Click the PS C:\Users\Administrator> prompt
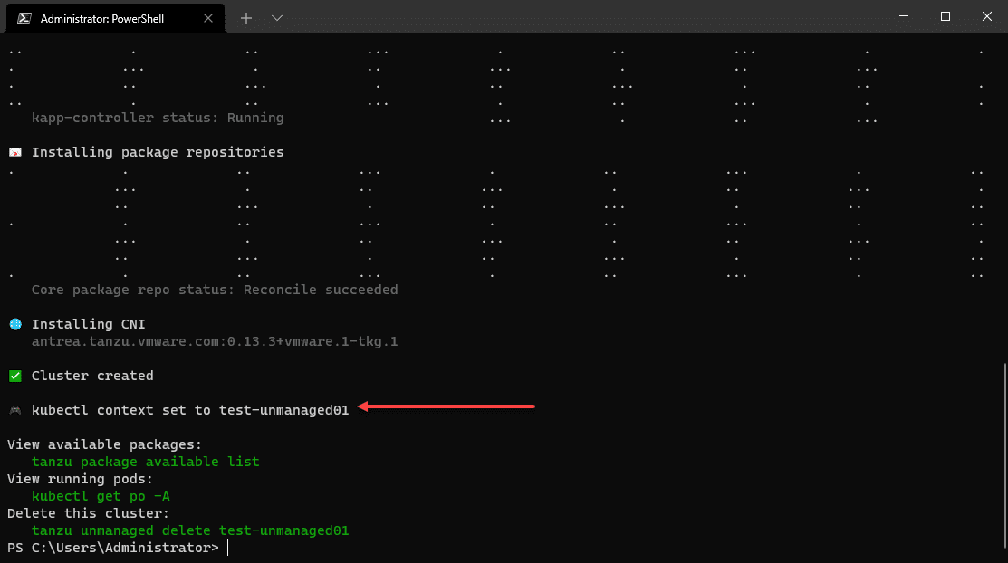This screenshot has height=563, width=1008. (113, 548)
